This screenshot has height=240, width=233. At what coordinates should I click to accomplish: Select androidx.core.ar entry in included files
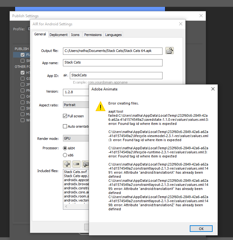76,192
